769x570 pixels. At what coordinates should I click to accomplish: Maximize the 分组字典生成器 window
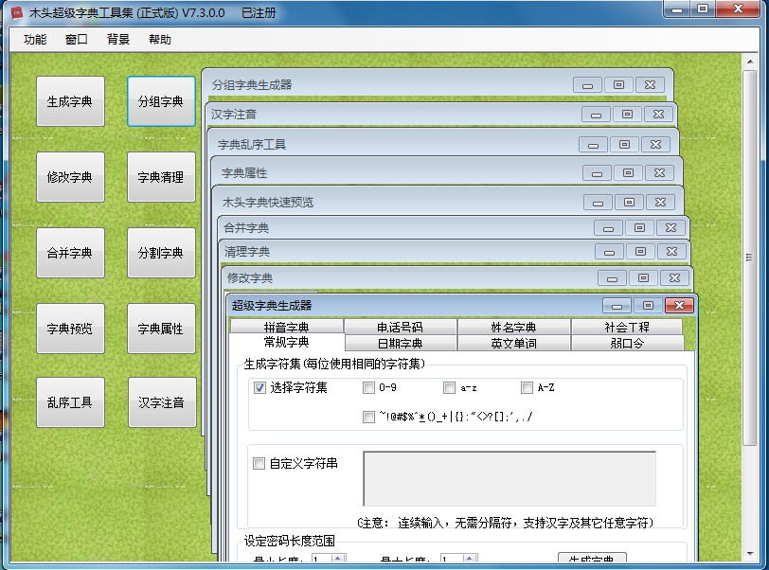point(619,85)
